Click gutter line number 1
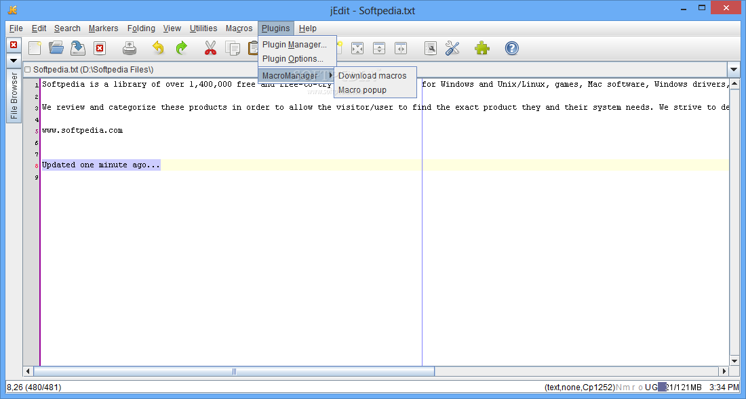 [x=37, y=85]
